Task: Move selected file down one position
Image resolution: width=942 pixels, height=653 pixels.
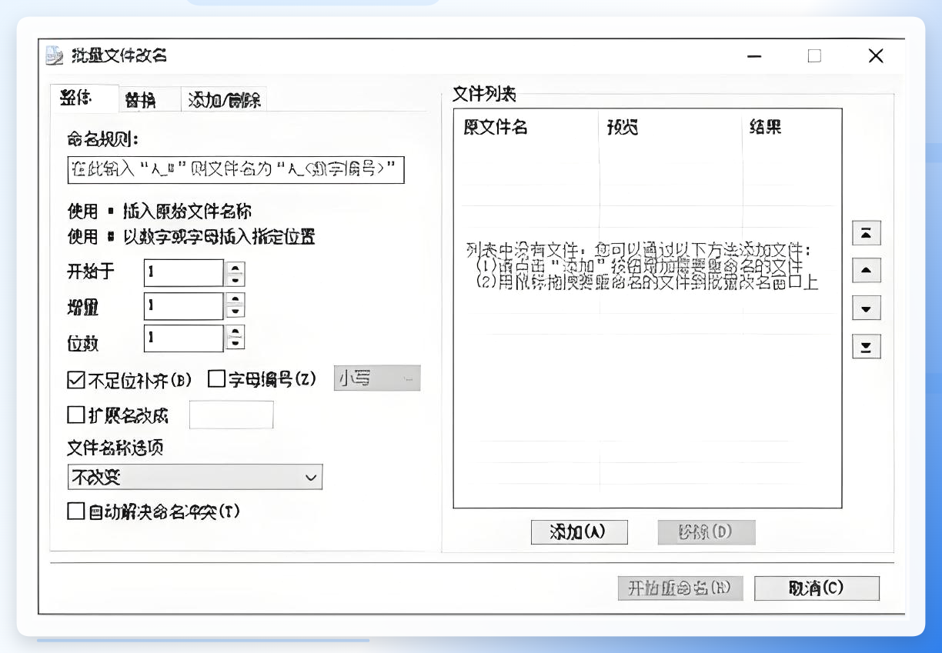Action: pyautogui.click(x=867, y=308)
